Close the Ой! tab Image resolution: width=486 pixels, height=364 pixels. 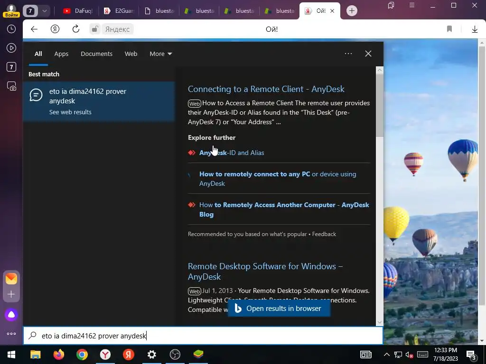coord(332,11)
